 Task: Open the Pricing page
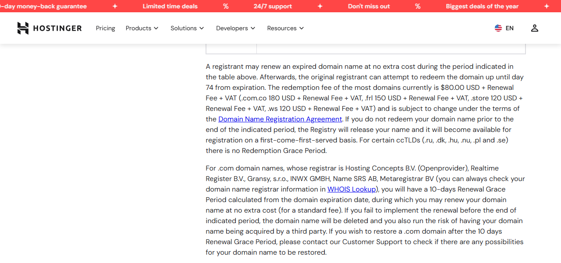(x=106, y=28)
